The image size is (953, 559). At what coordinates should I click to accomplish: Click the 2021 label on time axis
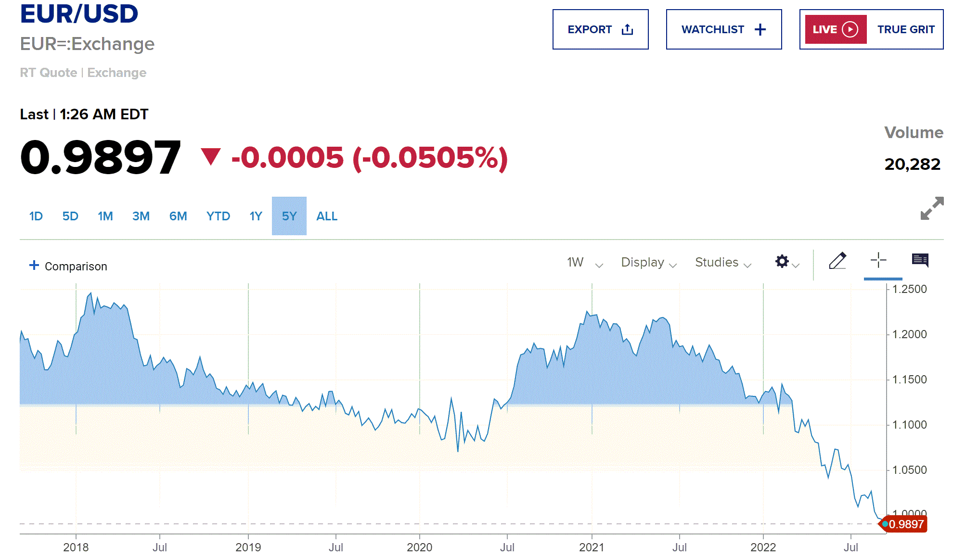pos(592,547)
